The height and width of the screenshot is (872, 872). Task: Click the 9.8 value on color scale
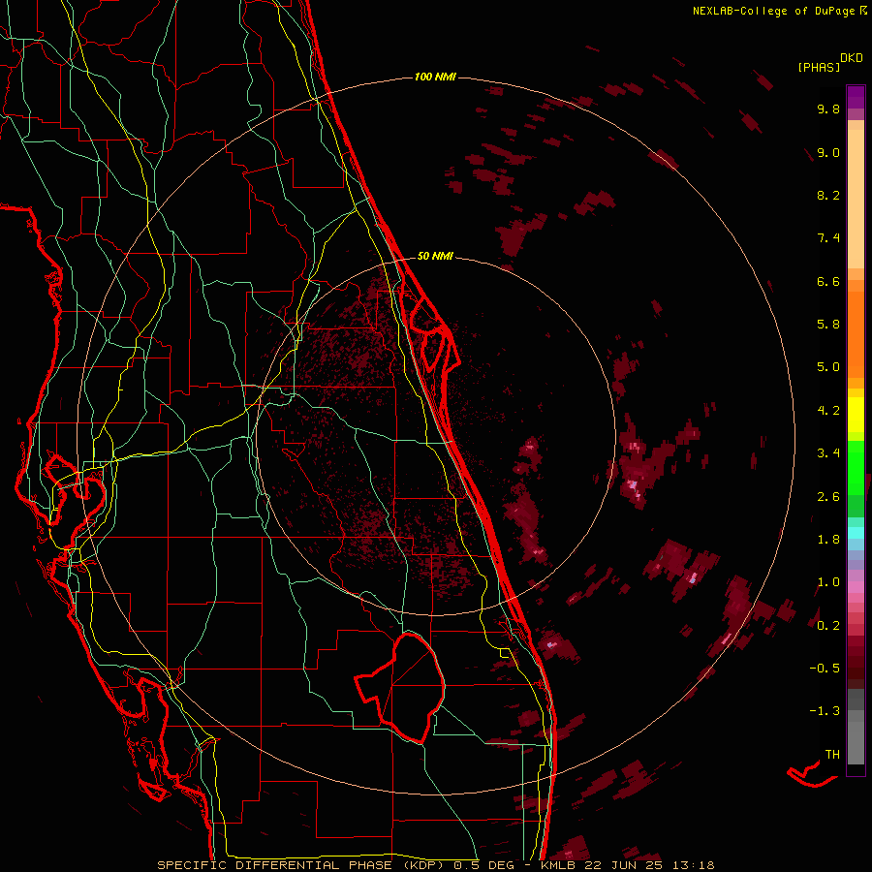(x=828, y=109)
